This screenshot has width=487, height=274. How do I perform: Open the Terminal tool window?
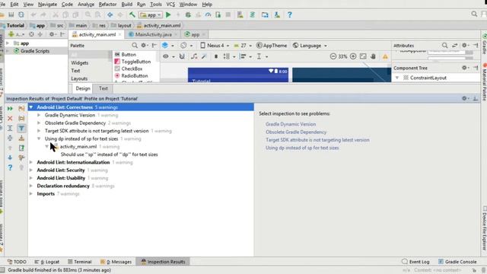(79, 262)
